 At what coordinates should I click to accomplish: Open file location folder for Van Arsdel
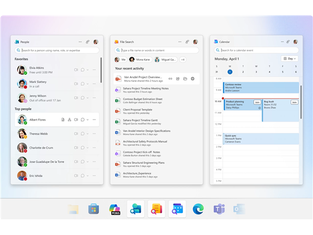tap(185, 79)
